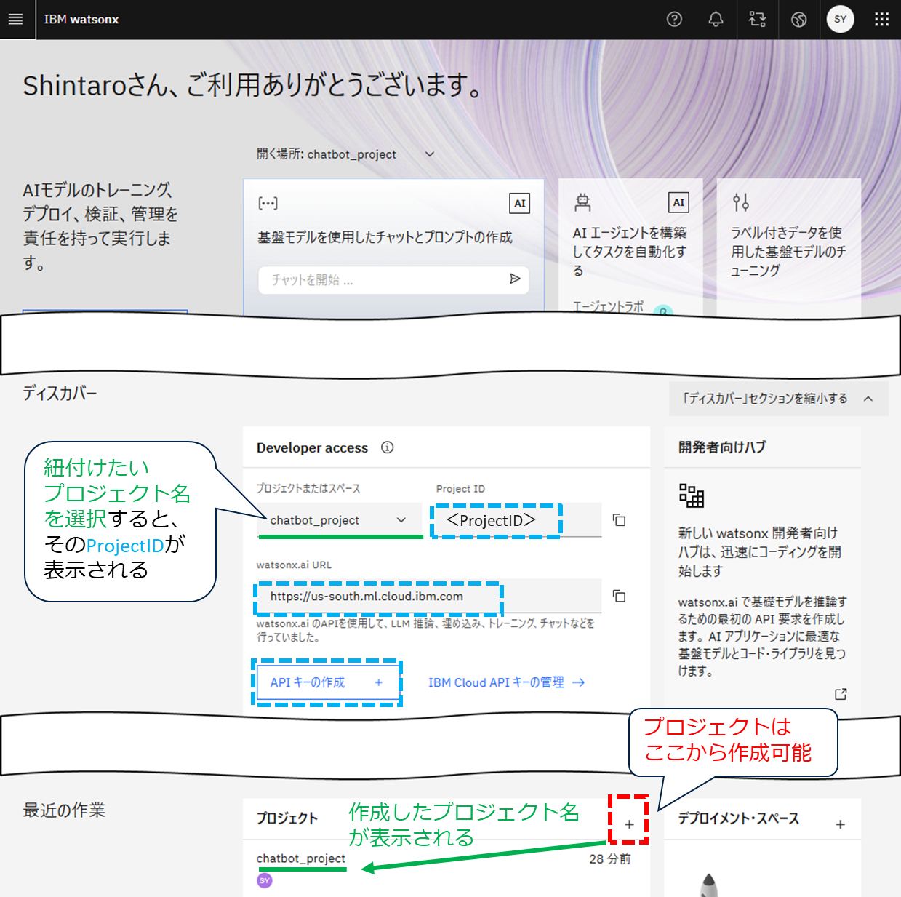Open the SY user avatar menu
Screen dimensions: 901x897
841,20
